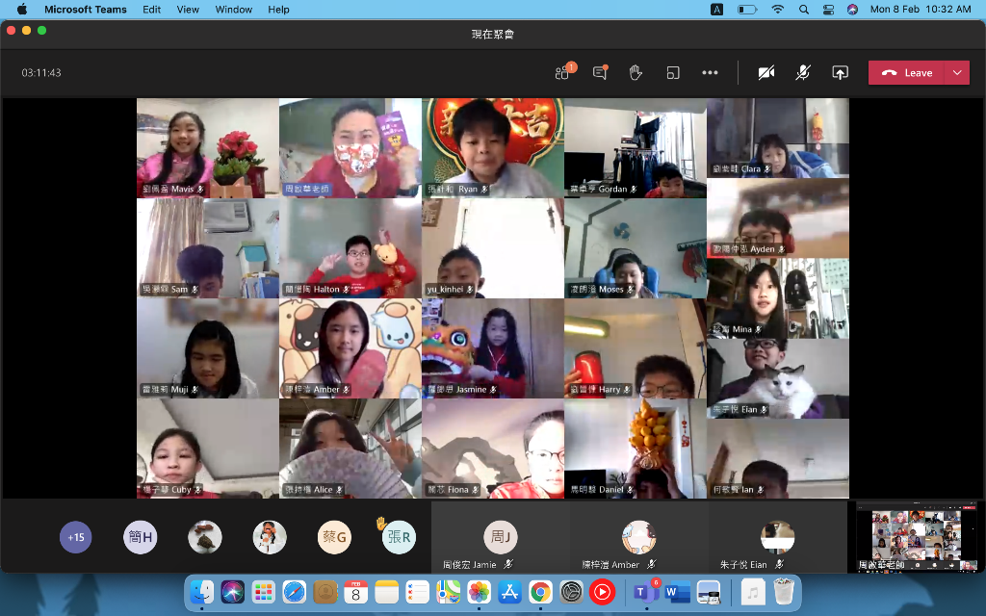
Task: Open Calendar from the Dock
Action: click(x=356, y=592)
